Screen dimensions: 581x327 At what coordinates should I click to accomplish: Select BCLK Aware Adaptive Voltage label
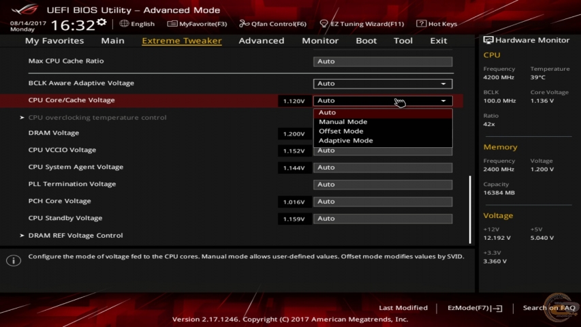81,83
